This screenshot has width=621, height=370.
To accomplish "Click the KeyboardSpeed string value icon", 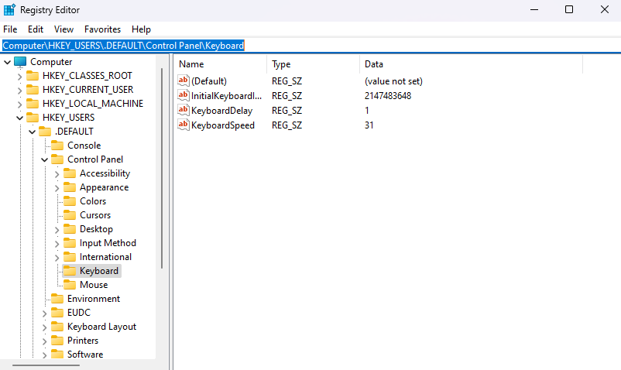I will [x=184, y=125].
